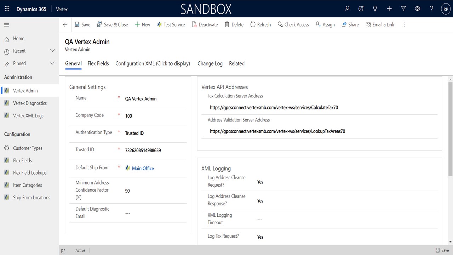The height and width of the screenshot is (255, 453).
Task: Open Authentication Type Trusted ID dropdown
Action: 155,133
